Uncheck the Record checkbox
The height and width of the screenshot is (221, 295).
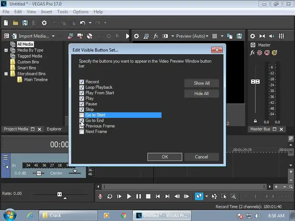tap(81, 82)
